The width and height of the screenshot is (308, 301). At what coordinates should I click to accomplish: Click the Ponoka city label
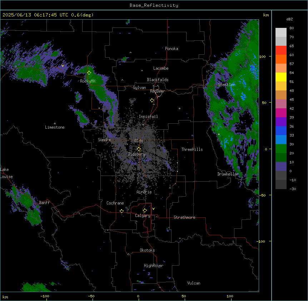(x=172, y=49)
